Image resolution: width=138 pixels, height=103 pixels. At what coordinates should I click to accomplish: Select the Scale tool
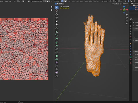click(x=57, y=21)
